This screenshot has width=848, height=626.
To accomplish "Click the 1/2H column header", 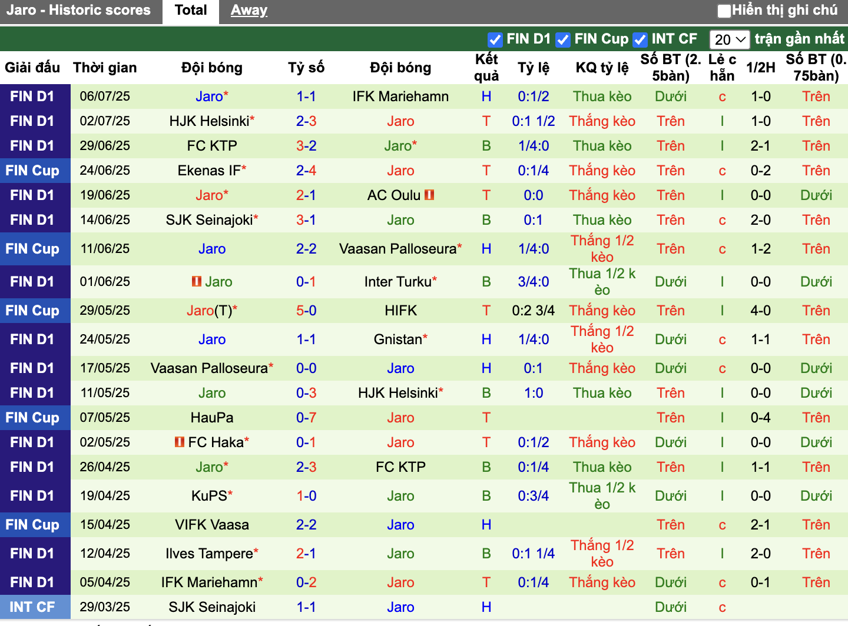I will [761, 68].
